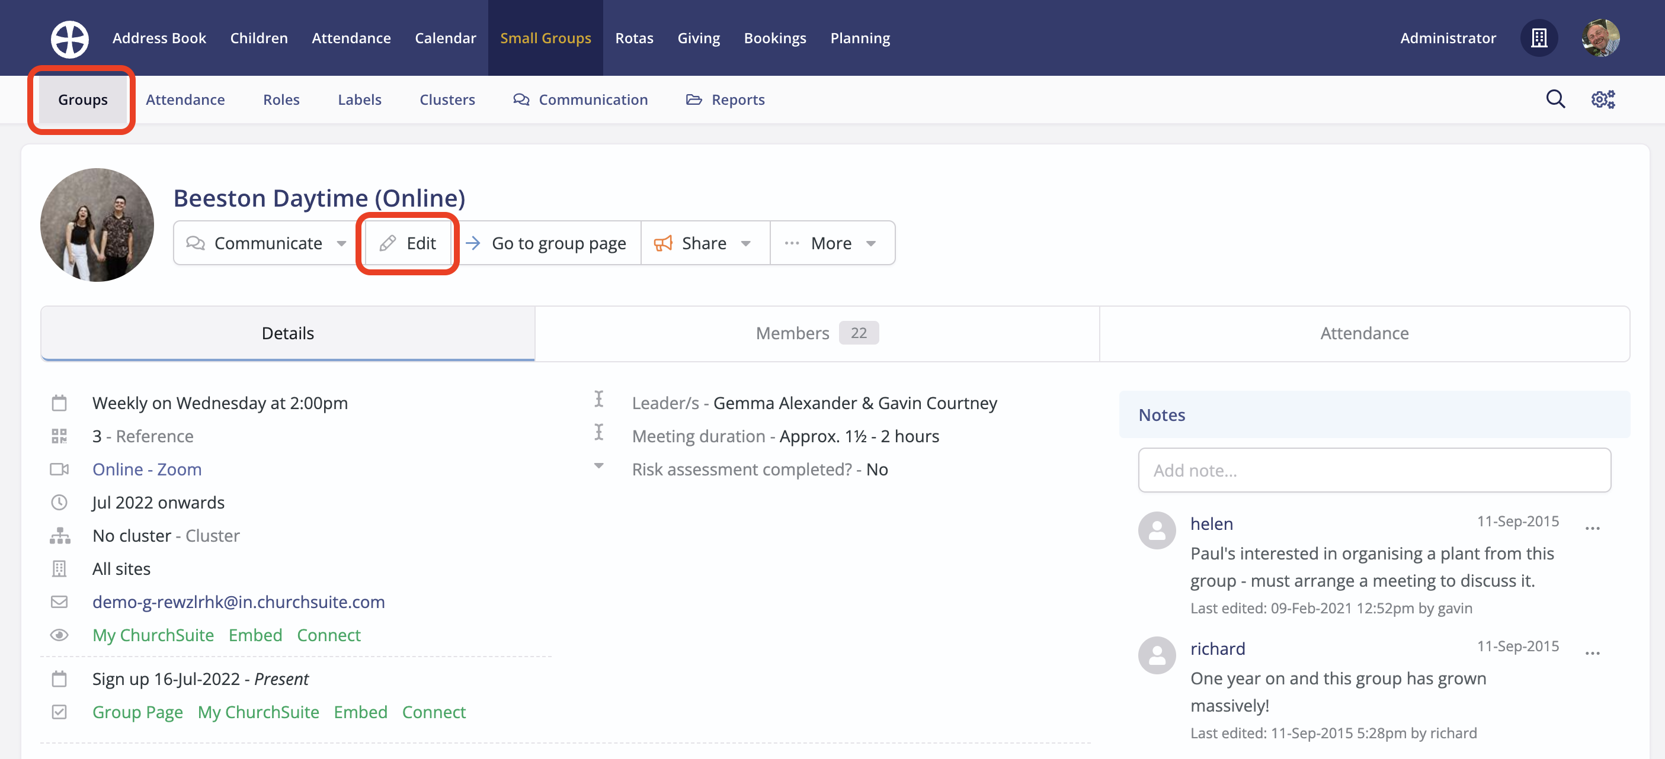
Task: Click the checkbox icon beside Group Page row
Action: [59, 711]
